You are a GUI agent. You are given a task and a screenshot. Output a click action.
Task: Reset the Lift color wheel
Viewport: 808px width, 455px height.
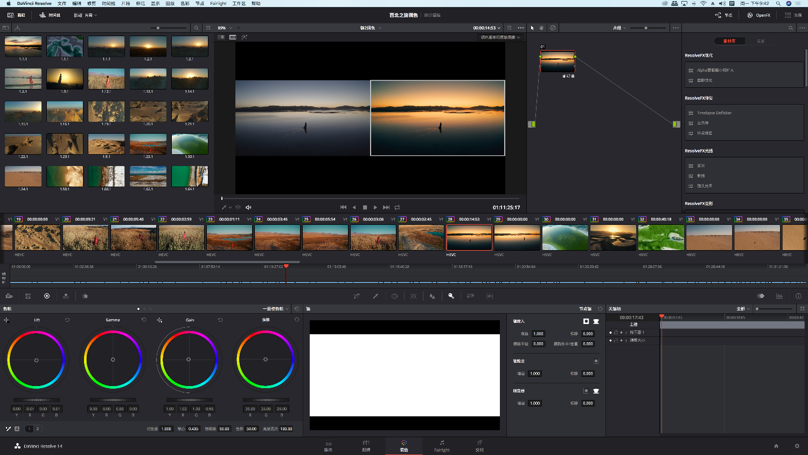click(x=67, y=320)
